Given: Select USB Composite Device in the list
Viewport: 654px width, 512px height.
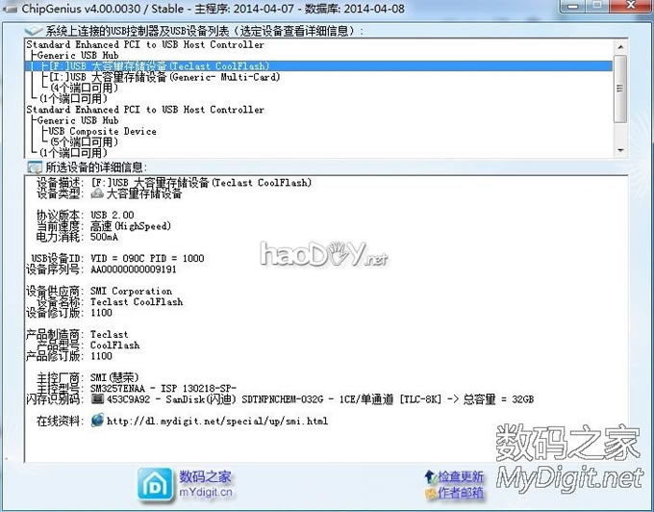Looking at the screenshot, I should [102, 131].
